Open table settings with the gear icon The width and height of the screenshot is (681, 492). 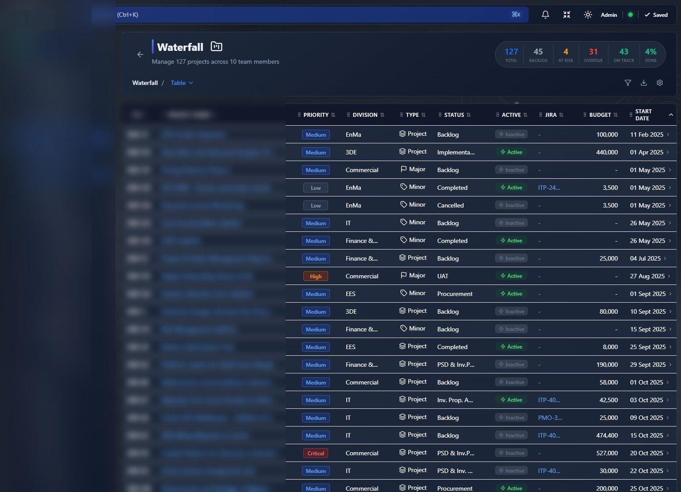coord(659,83)
